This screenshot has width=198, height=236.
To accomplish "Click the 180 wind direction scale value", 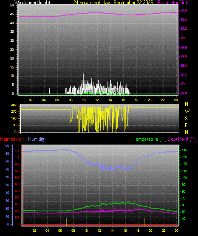I will tap(14, 119).
